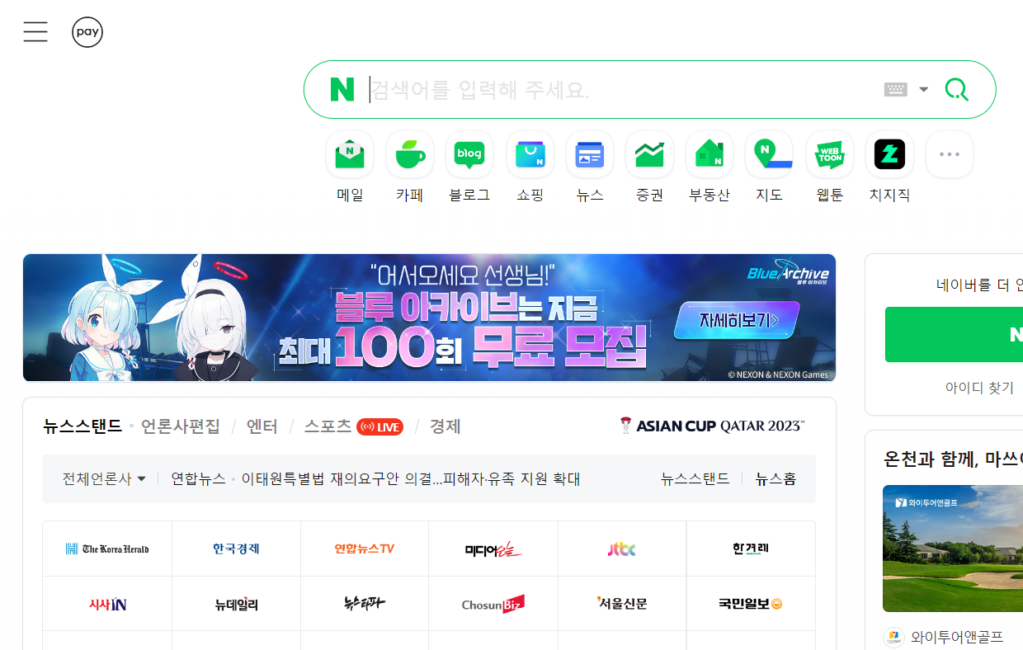Viewport: 1023px width, 650px height.
Task: Open the 아이디 찾기 link
Action: click(979, 388)
